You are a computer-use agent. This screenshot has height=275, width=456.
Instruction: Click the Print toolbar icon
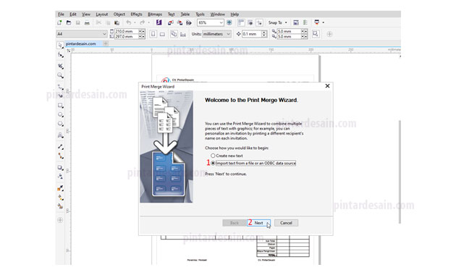coord(87,22)
